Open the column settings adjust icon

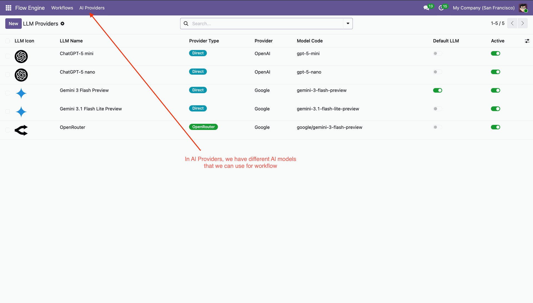click(x=527, y=41)
